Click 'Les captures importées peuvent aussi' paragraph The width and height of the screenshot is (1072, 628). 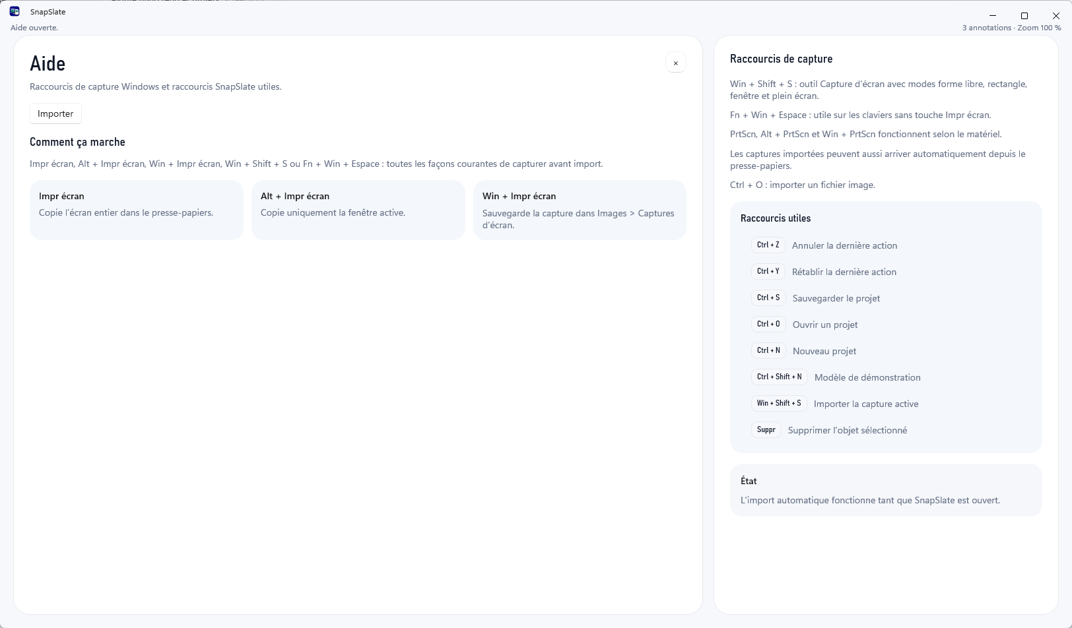click(x=878, y=160)
